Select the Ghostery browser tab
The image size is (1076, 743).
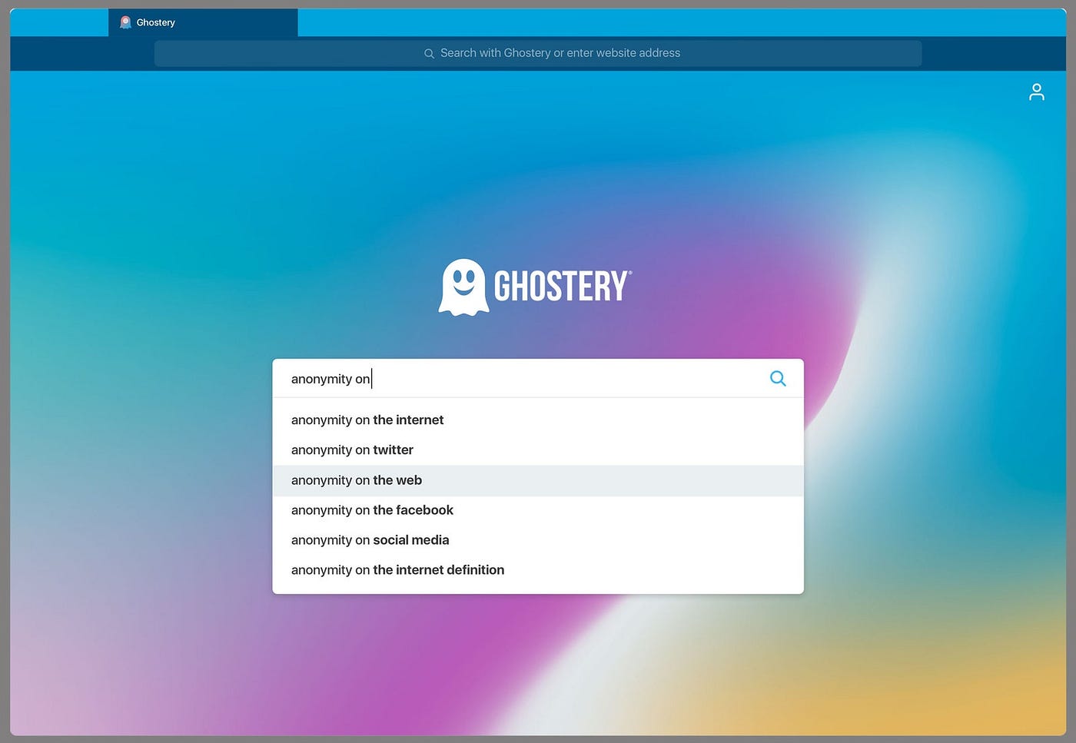(203, 22)
